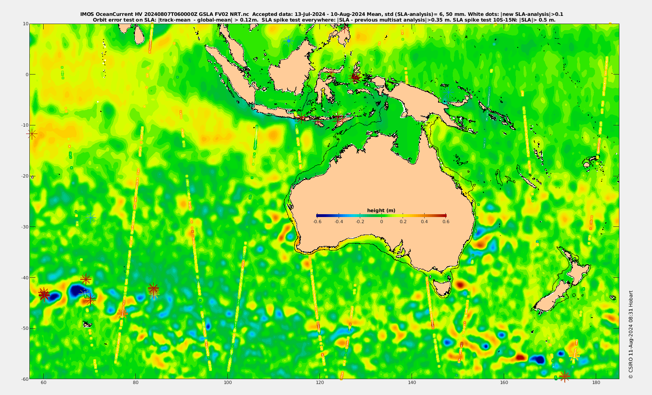Click the '120' longitude label on x-axis

320,383
